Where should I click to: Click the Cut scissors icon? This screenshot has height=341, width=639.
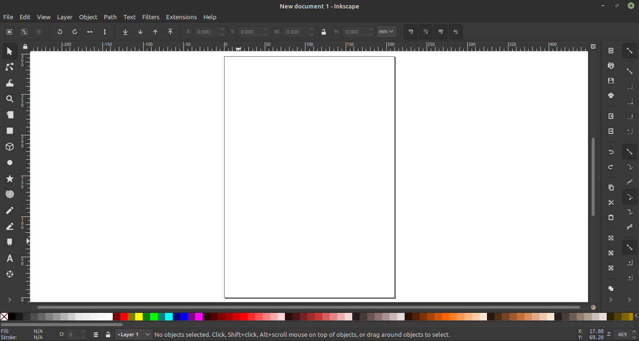(x=611, y=202)
